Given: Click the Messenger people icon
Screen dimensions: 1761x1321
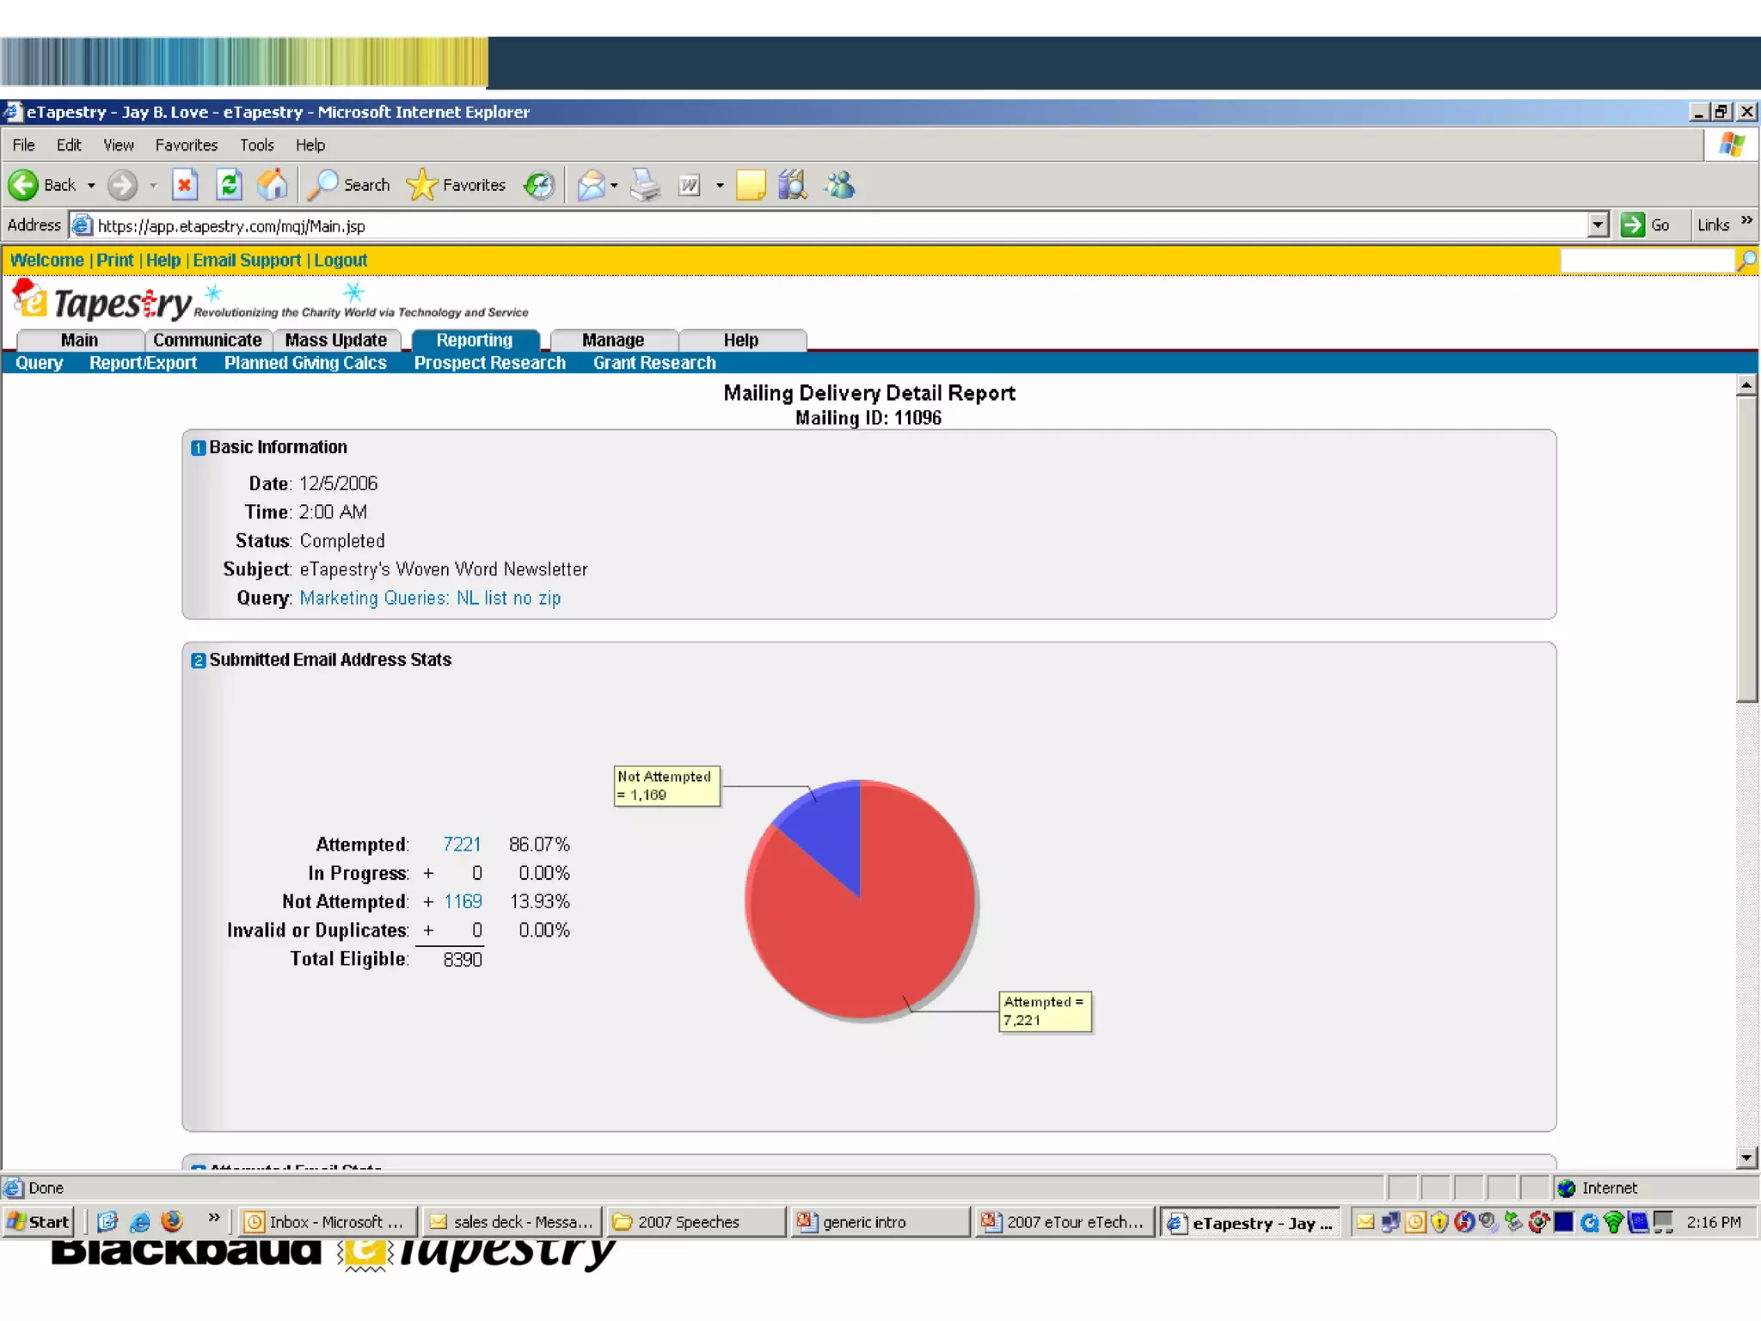Looking at the screenshot, I should pyautogui.click(x=840, y=185).
